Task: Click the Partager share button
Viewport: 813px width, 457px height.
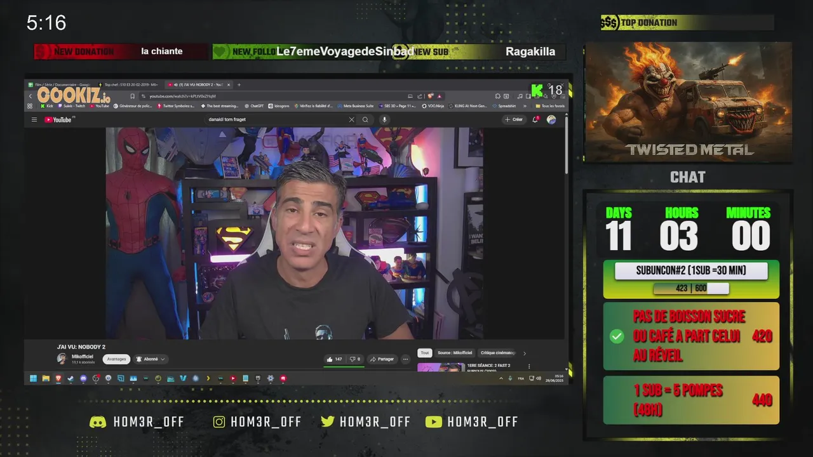Action: point(382,359)
